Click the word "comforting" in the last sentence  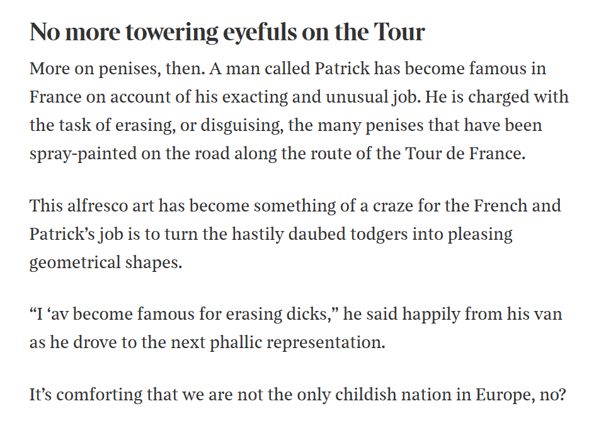coord(100,395)
